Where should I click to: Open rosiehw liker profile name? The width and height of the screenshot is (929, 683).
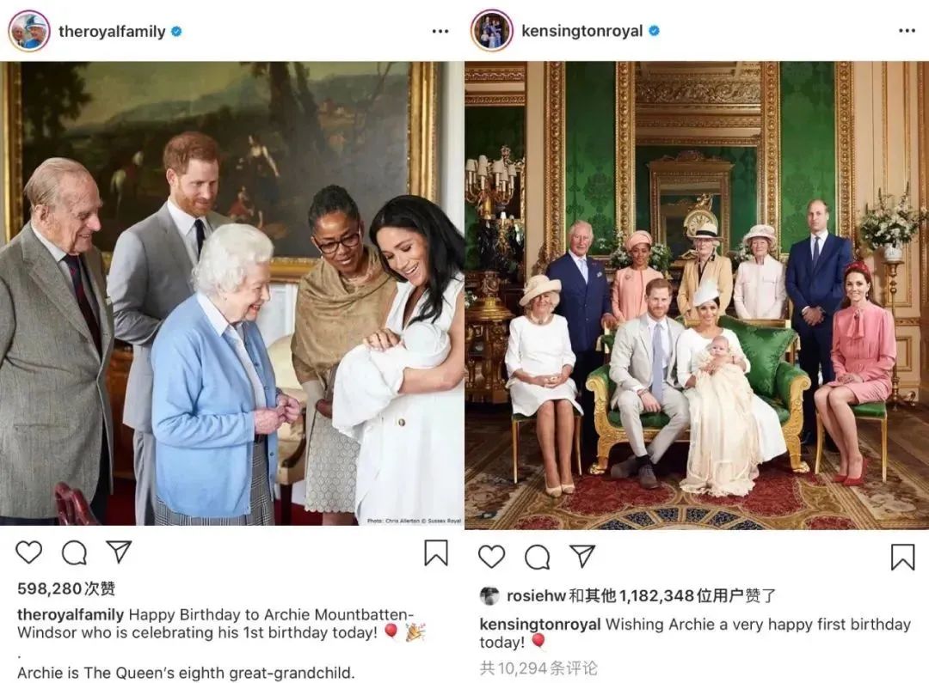coord(536,596)
